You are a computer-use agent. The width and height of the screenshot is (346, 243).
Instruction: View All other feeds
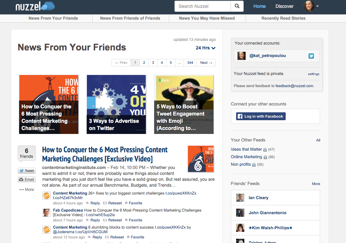click(318, 140)
